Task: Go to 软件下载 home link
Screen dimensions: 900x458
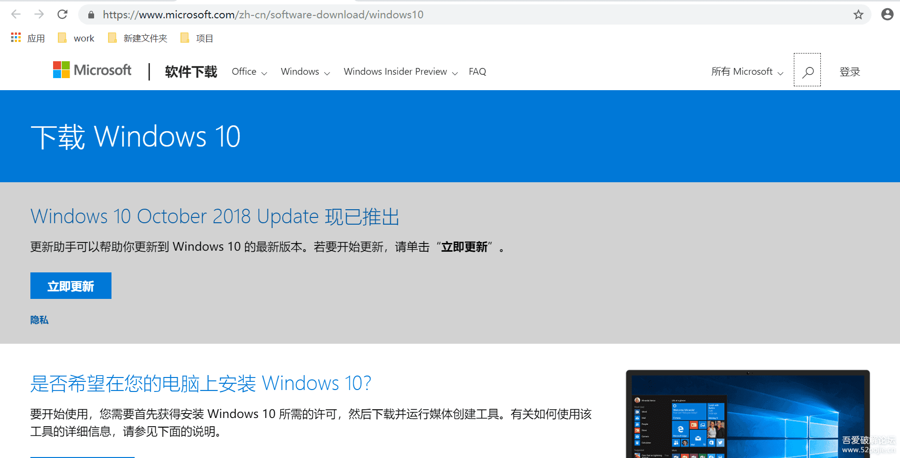Action: [191, 72]
